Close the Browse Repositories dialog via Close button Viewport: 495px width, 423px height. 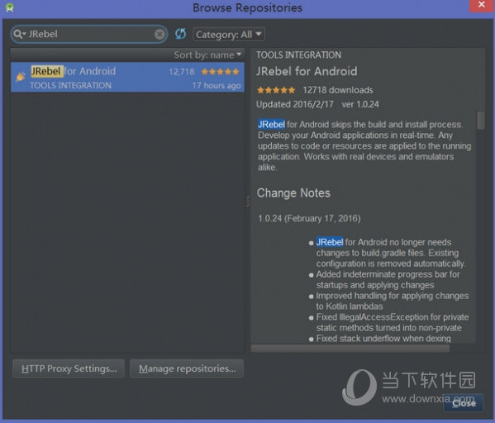(x=464, y=403)
